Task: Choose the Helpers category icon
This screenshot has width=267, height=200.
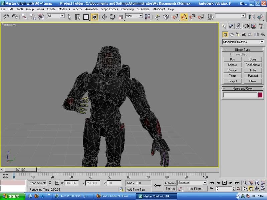Action: [250, 35]
